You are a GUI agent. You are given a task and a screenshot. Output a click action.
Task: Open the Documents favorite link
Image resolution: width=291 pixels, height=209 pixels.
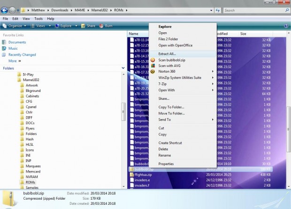(x=17, y=42)
